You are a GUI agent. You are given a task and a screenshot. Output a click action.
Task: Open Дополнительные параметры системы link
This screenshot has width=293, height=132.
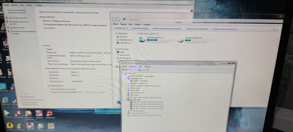[23, 33]
